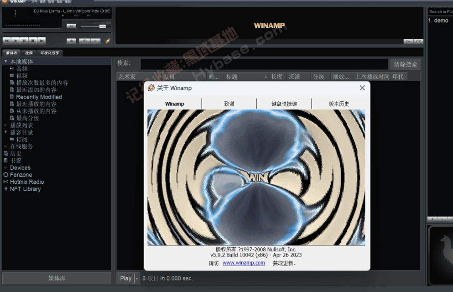Open NFT Library in the sidebar
The width and height of the screenshot is (453, 292).
pos(26,189)
